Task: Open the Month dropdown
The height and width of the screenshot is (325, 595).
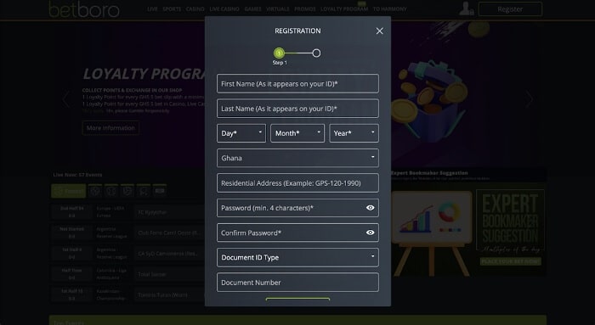Action: click(297, 133)
